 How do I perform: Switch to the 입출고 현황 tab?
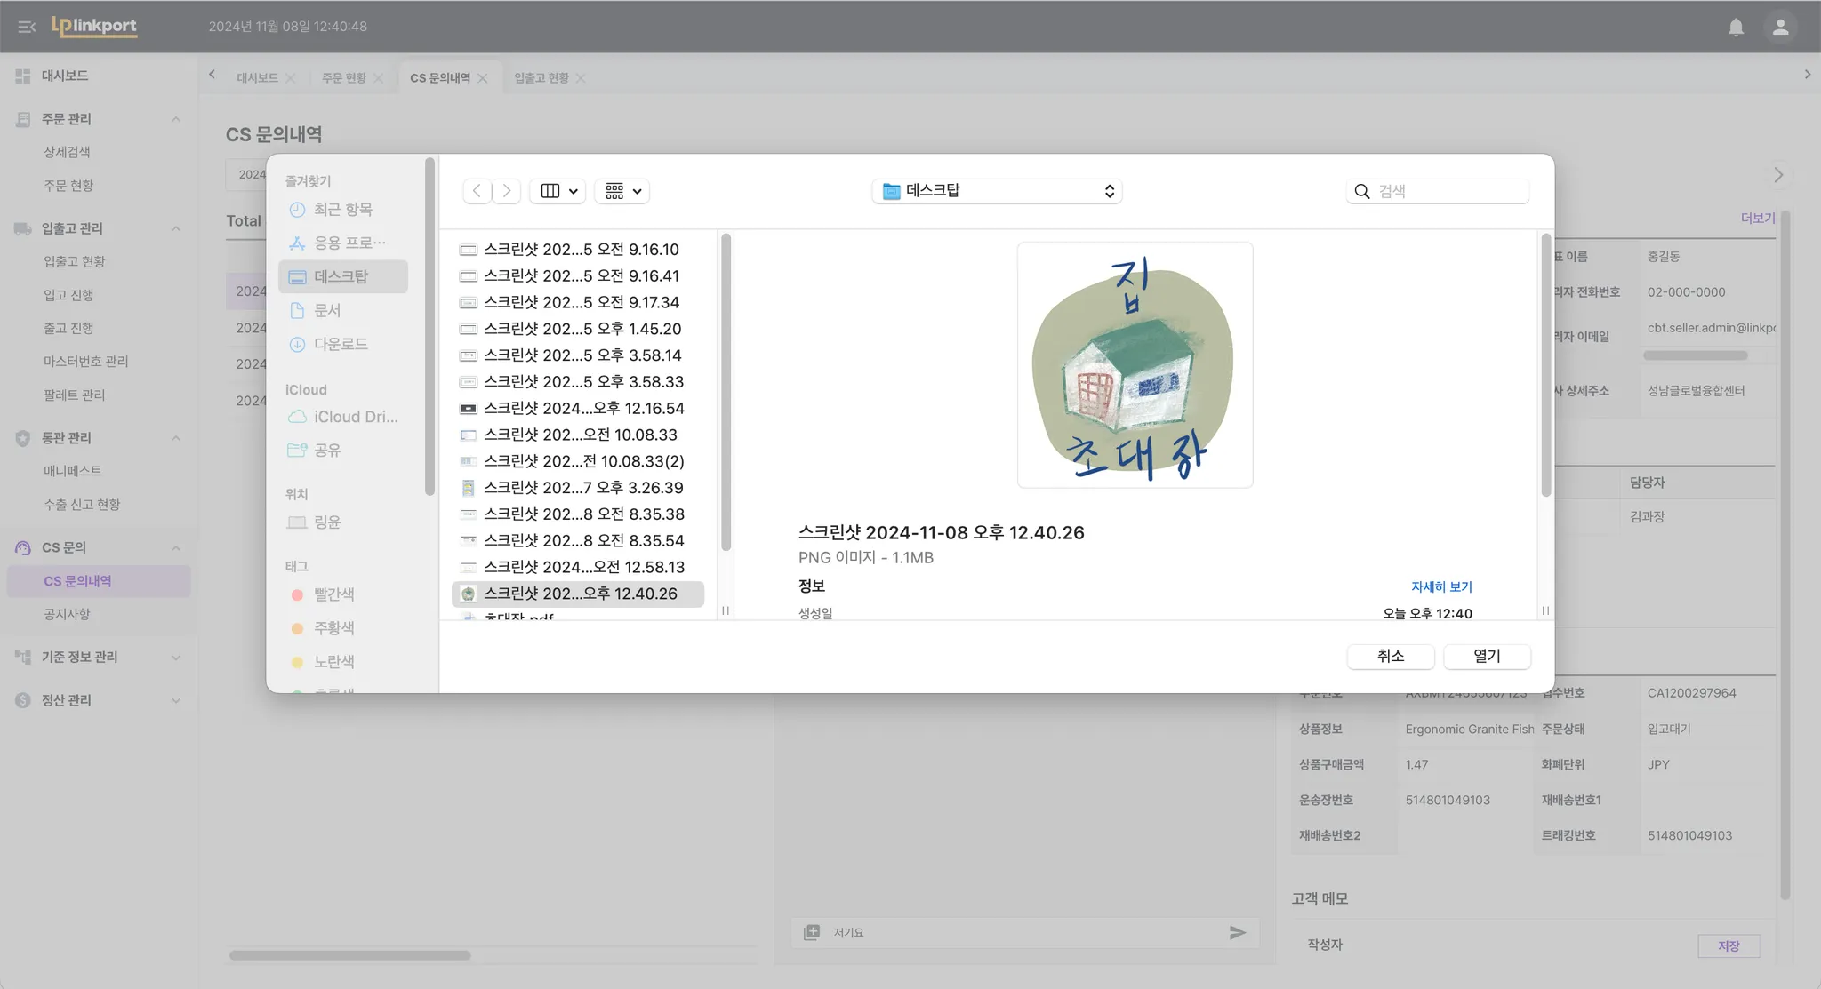[541, 78]
